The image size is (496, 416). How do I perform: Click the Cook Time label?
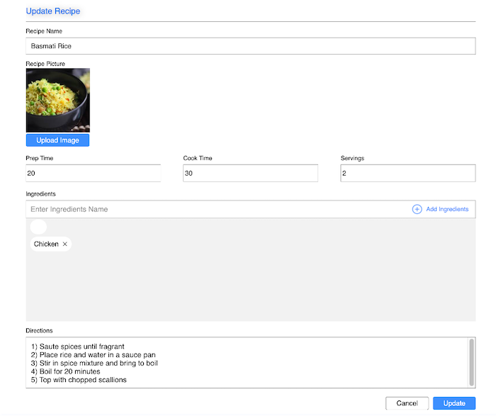[x=198, y=158]
